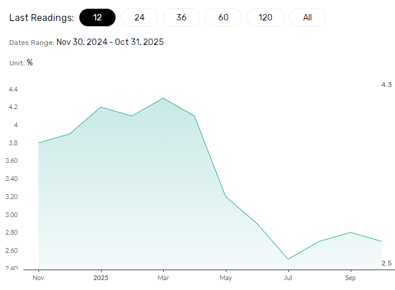Click the Nov x-axis label
The width and height of the screenshot is (395, 290).
click(x=39, y=278)
